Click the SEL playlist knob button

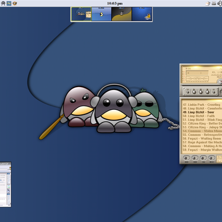click(203, 159)
